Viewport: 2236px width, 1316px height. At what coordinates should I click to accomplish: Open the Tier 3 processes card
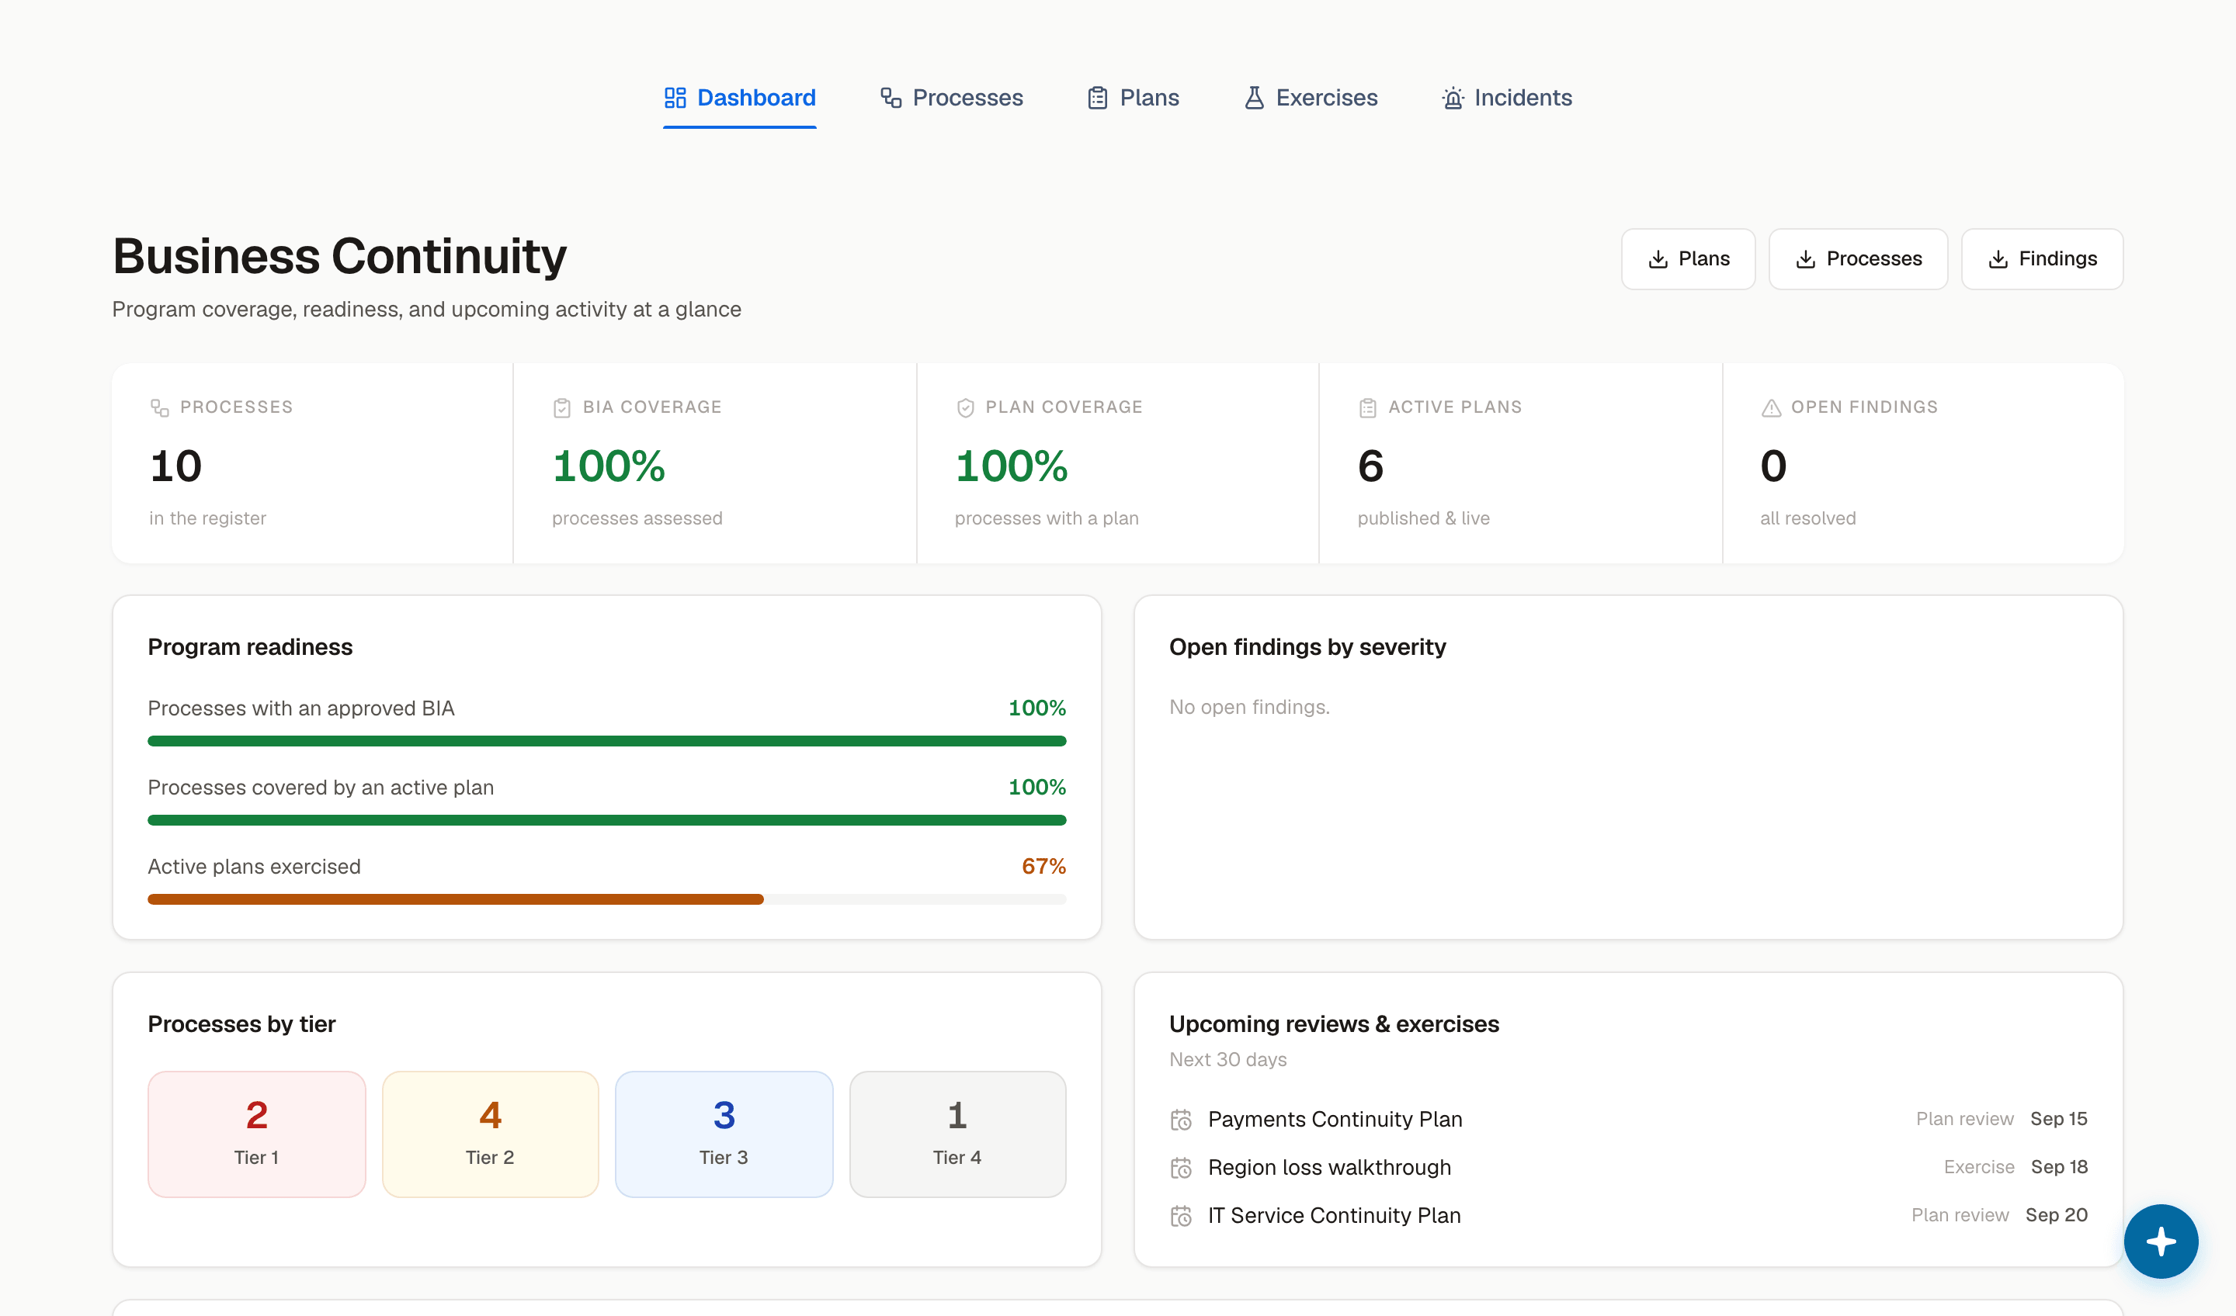click(724, 1134)
